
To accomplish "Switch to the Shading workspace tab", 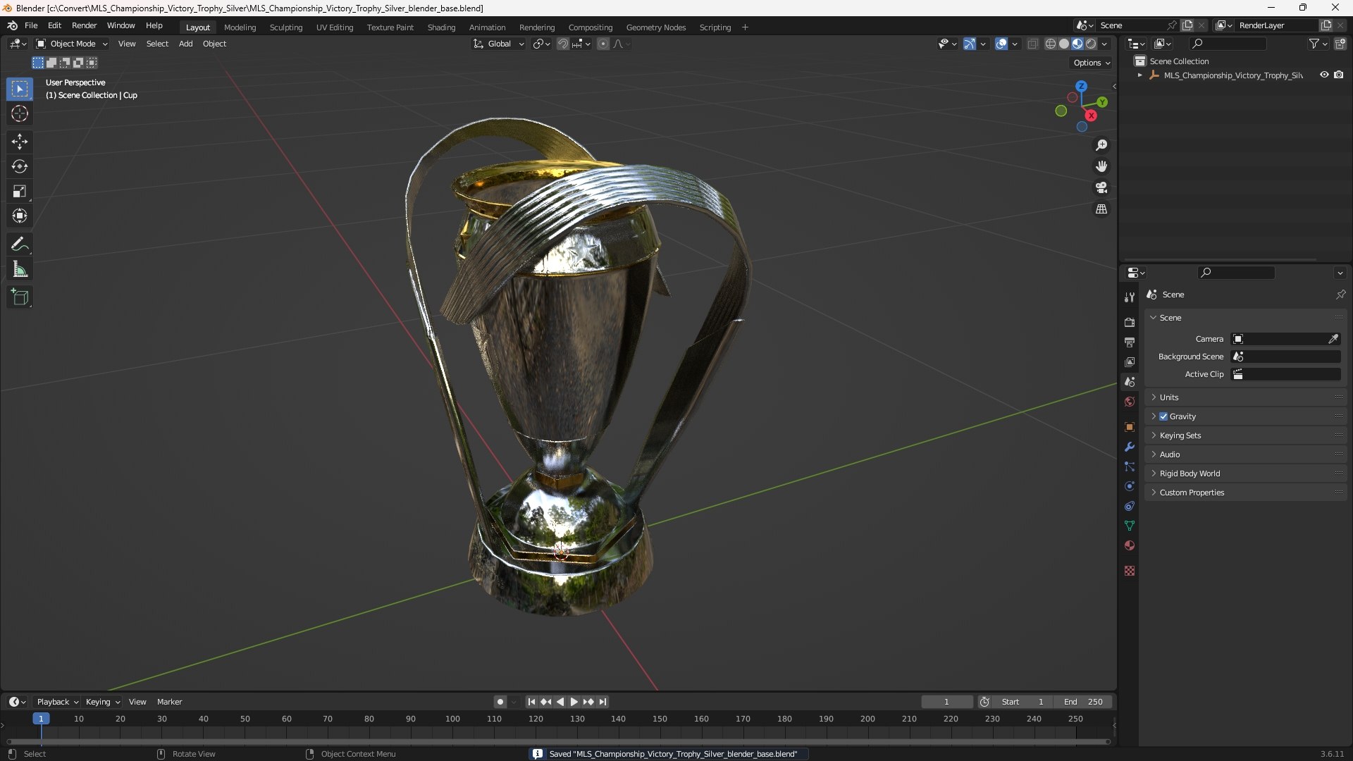I will 441,27.
